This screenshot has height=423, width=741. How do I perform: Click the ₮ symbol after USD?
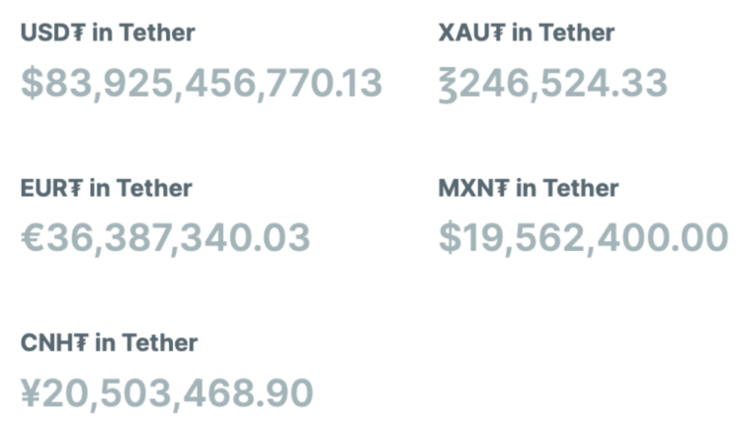79,34
